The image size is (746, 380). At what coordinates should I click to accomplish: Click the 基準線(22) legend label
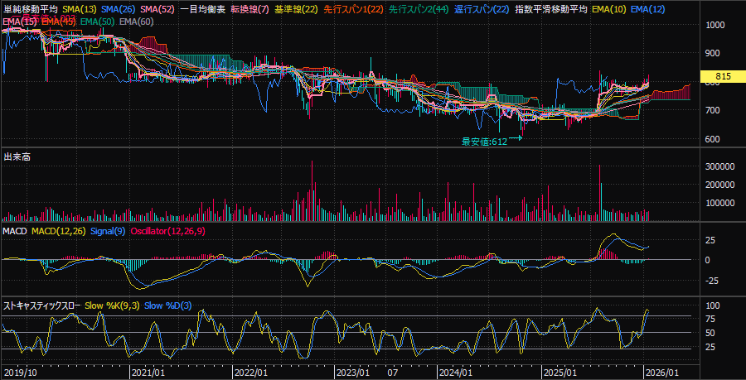pos(296,9)
